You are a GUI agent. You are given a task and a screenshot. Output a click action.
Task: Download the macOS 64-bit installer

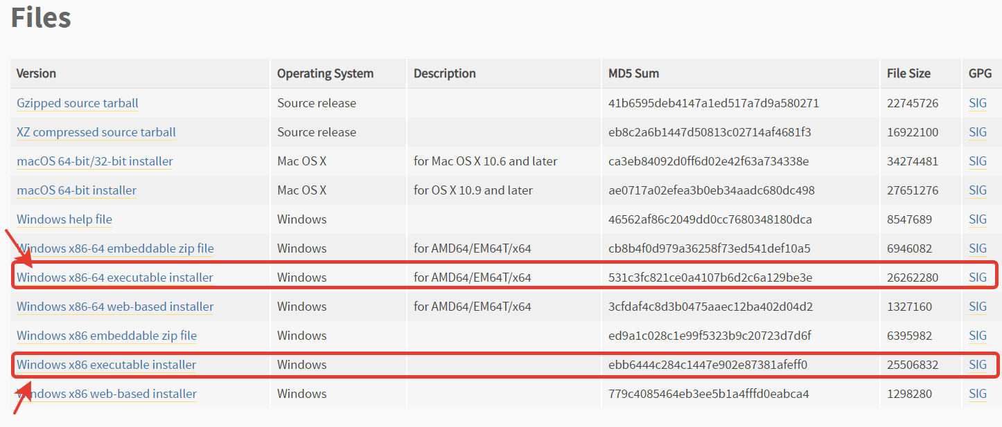coord(77,190)
